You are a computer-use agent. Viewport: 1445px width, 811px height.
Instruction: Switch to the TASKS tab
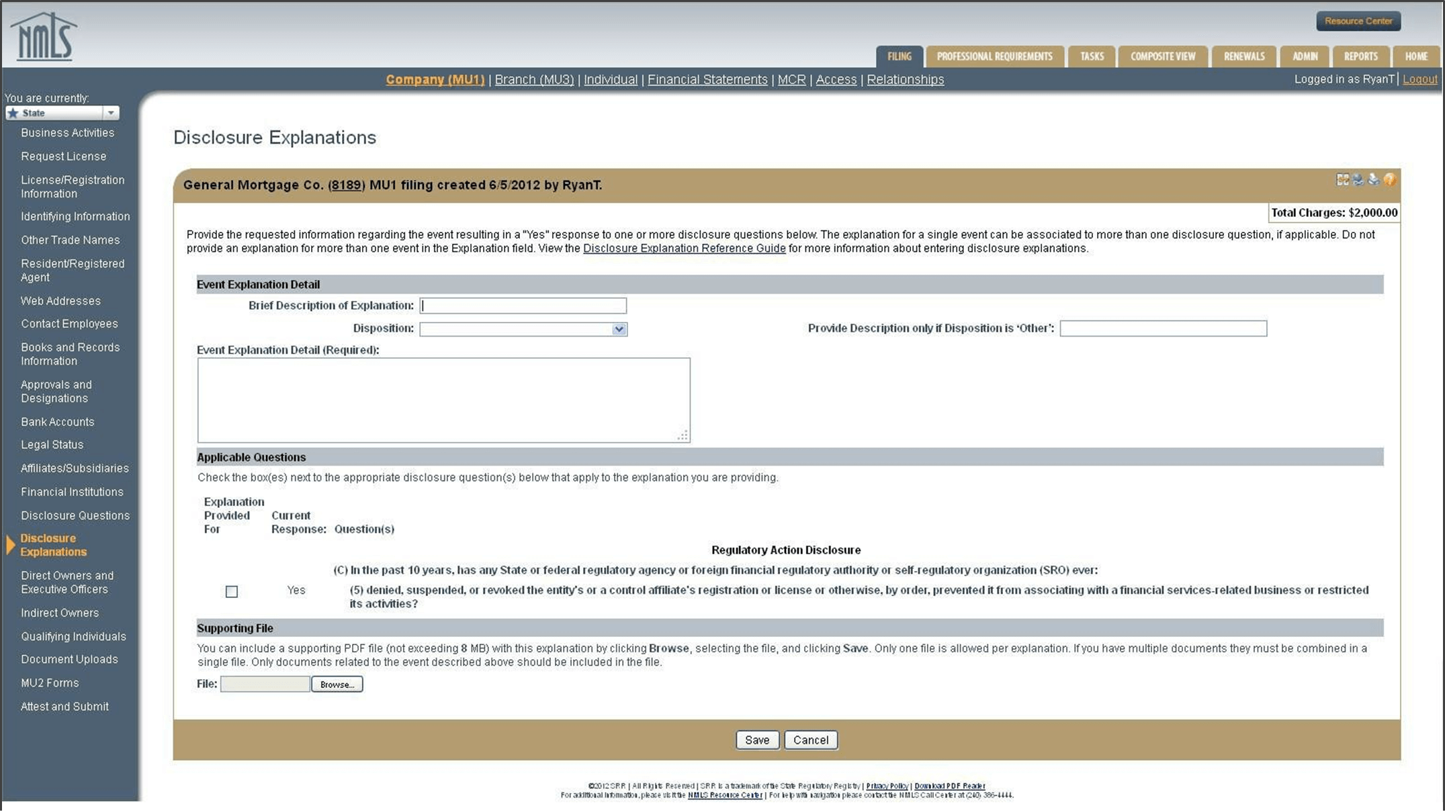[x=1092, y=56]
